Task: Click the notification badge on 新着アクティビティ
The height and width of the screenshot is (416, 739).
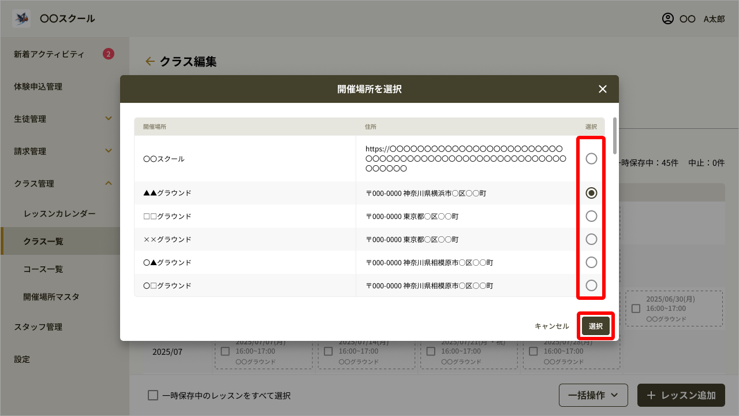Action: (x=109, y=54)
